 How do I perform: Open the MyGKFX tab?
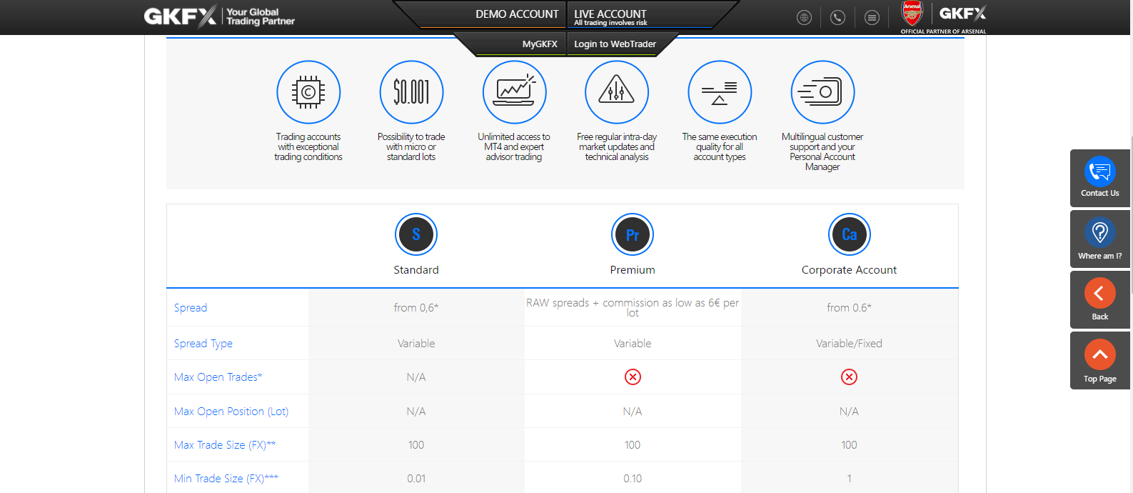pyautogui.click(x=540, y=44)
